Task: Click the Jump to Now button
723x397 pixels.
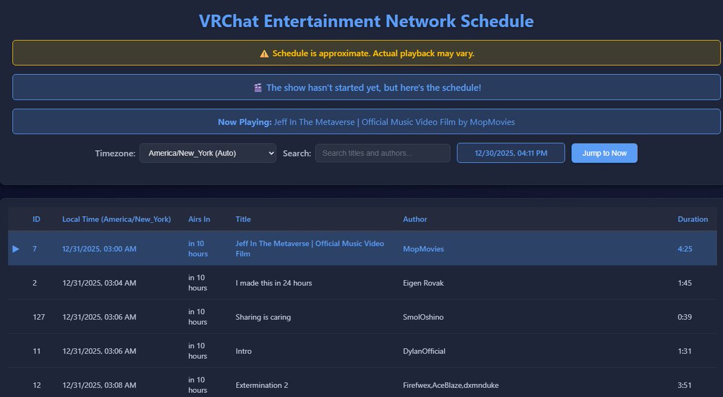Action: [x=604, y=153]
